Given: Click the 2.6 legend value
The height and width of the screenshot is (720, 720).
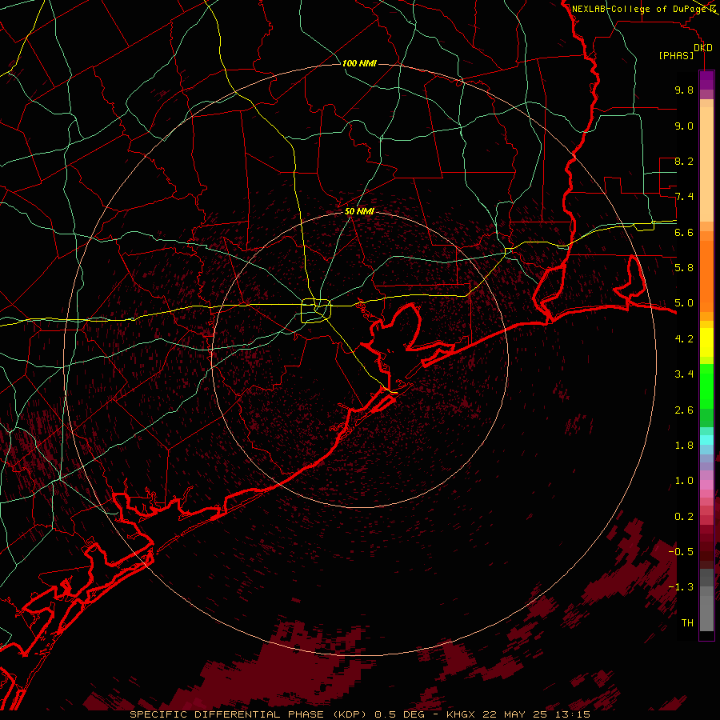Looking at the screenshot, I should coord(684,410).
